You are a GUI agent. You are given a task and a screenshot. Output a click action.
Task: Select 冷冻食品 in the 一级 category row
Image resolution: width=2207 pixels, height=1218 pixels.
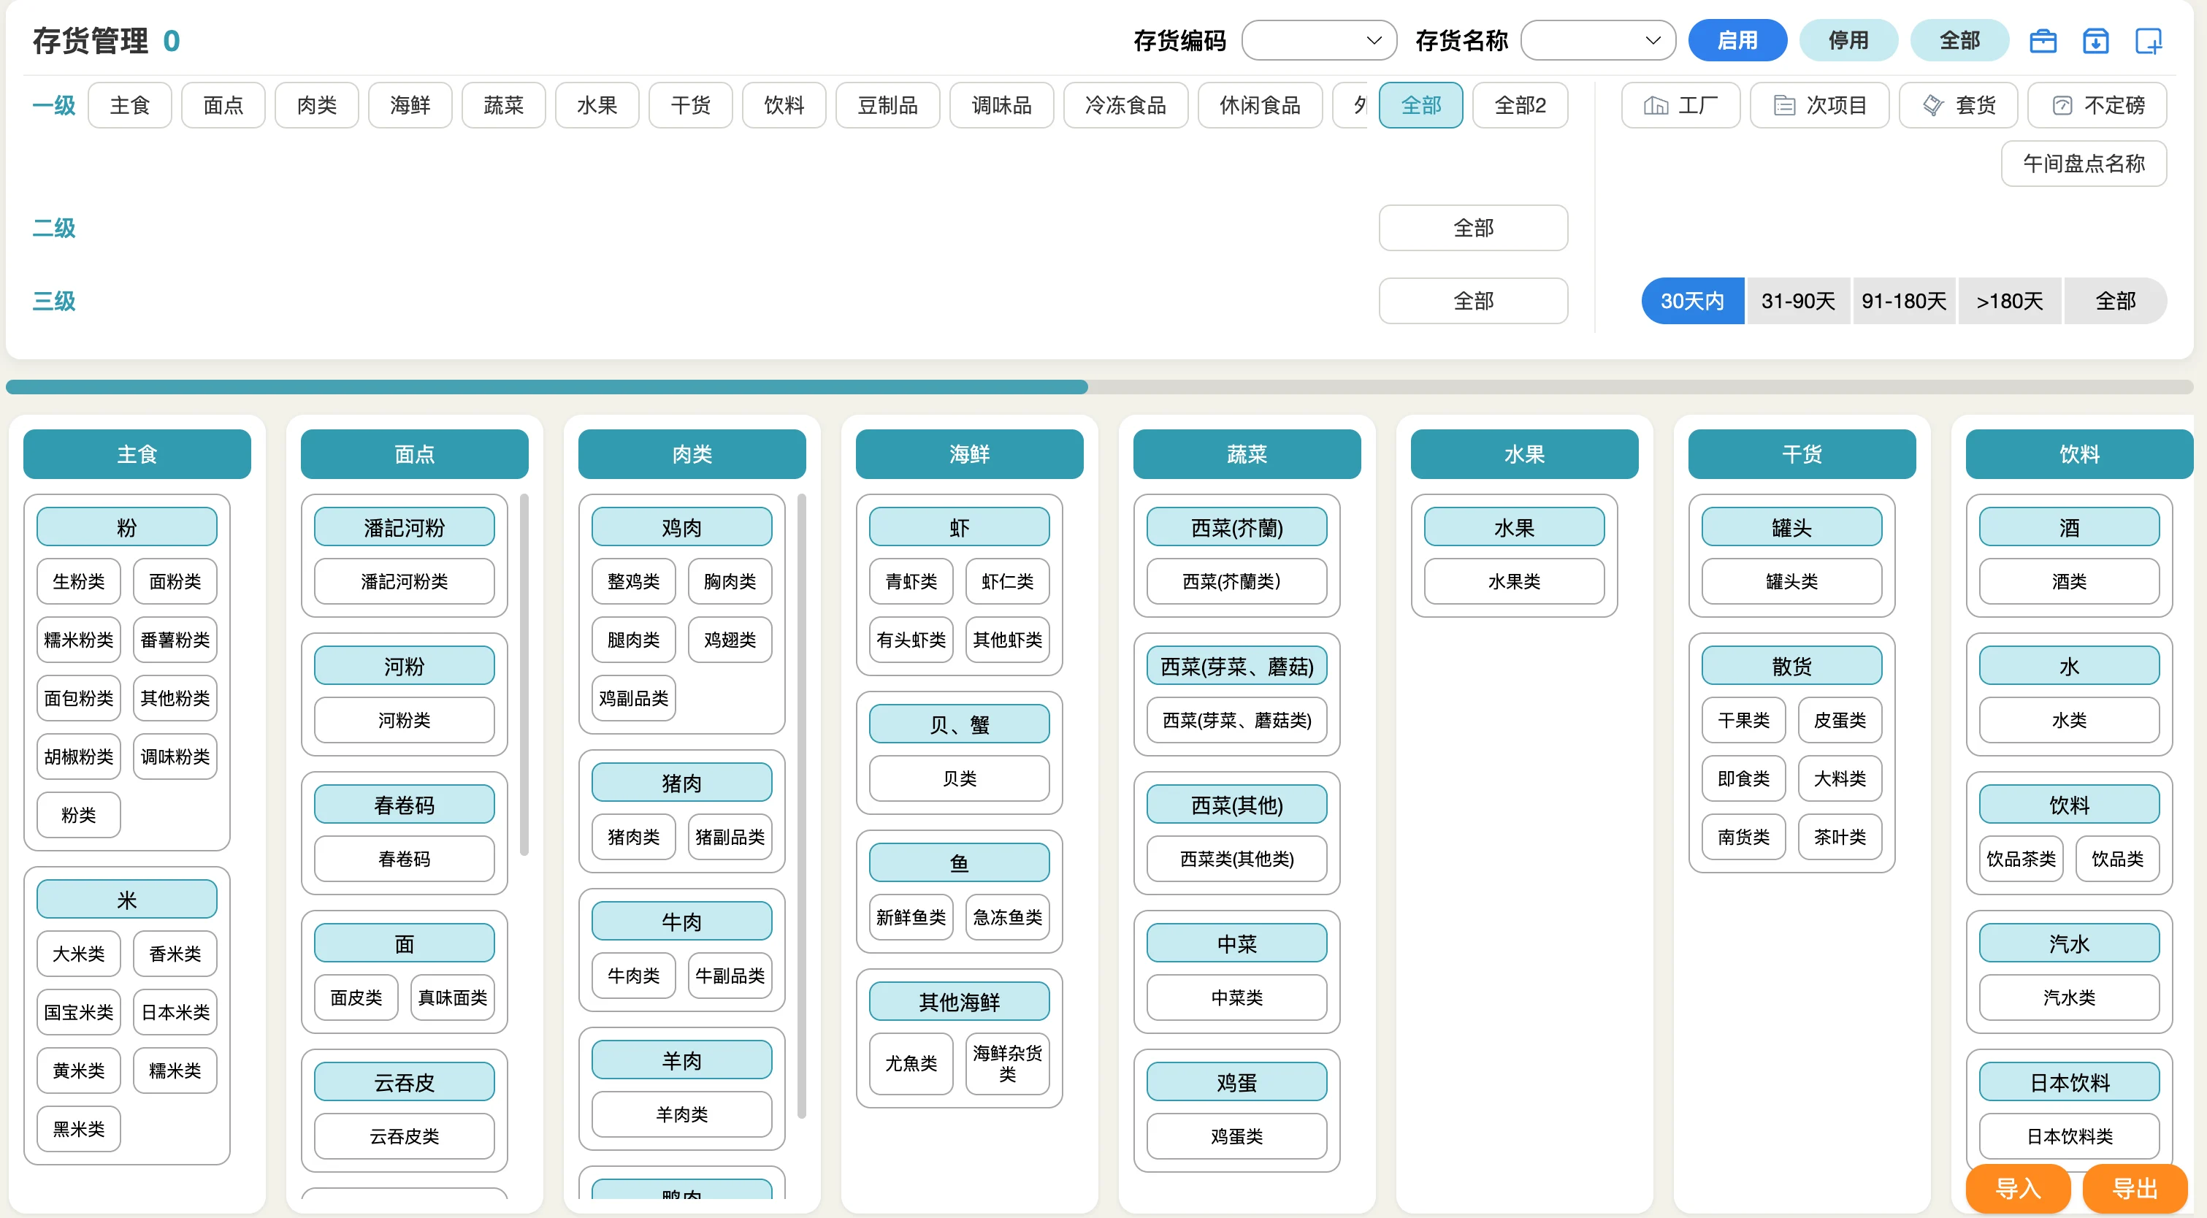(1126, 105)
